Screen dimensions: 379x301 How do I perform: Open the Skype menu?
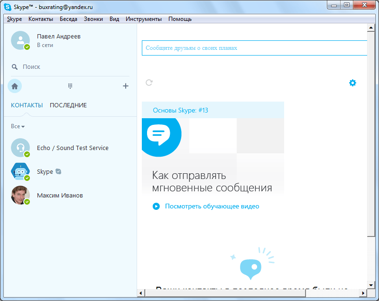coord(15,19)
